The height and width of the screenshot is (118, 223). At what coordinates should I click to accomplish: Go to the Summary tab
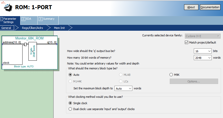click(48, 19)
